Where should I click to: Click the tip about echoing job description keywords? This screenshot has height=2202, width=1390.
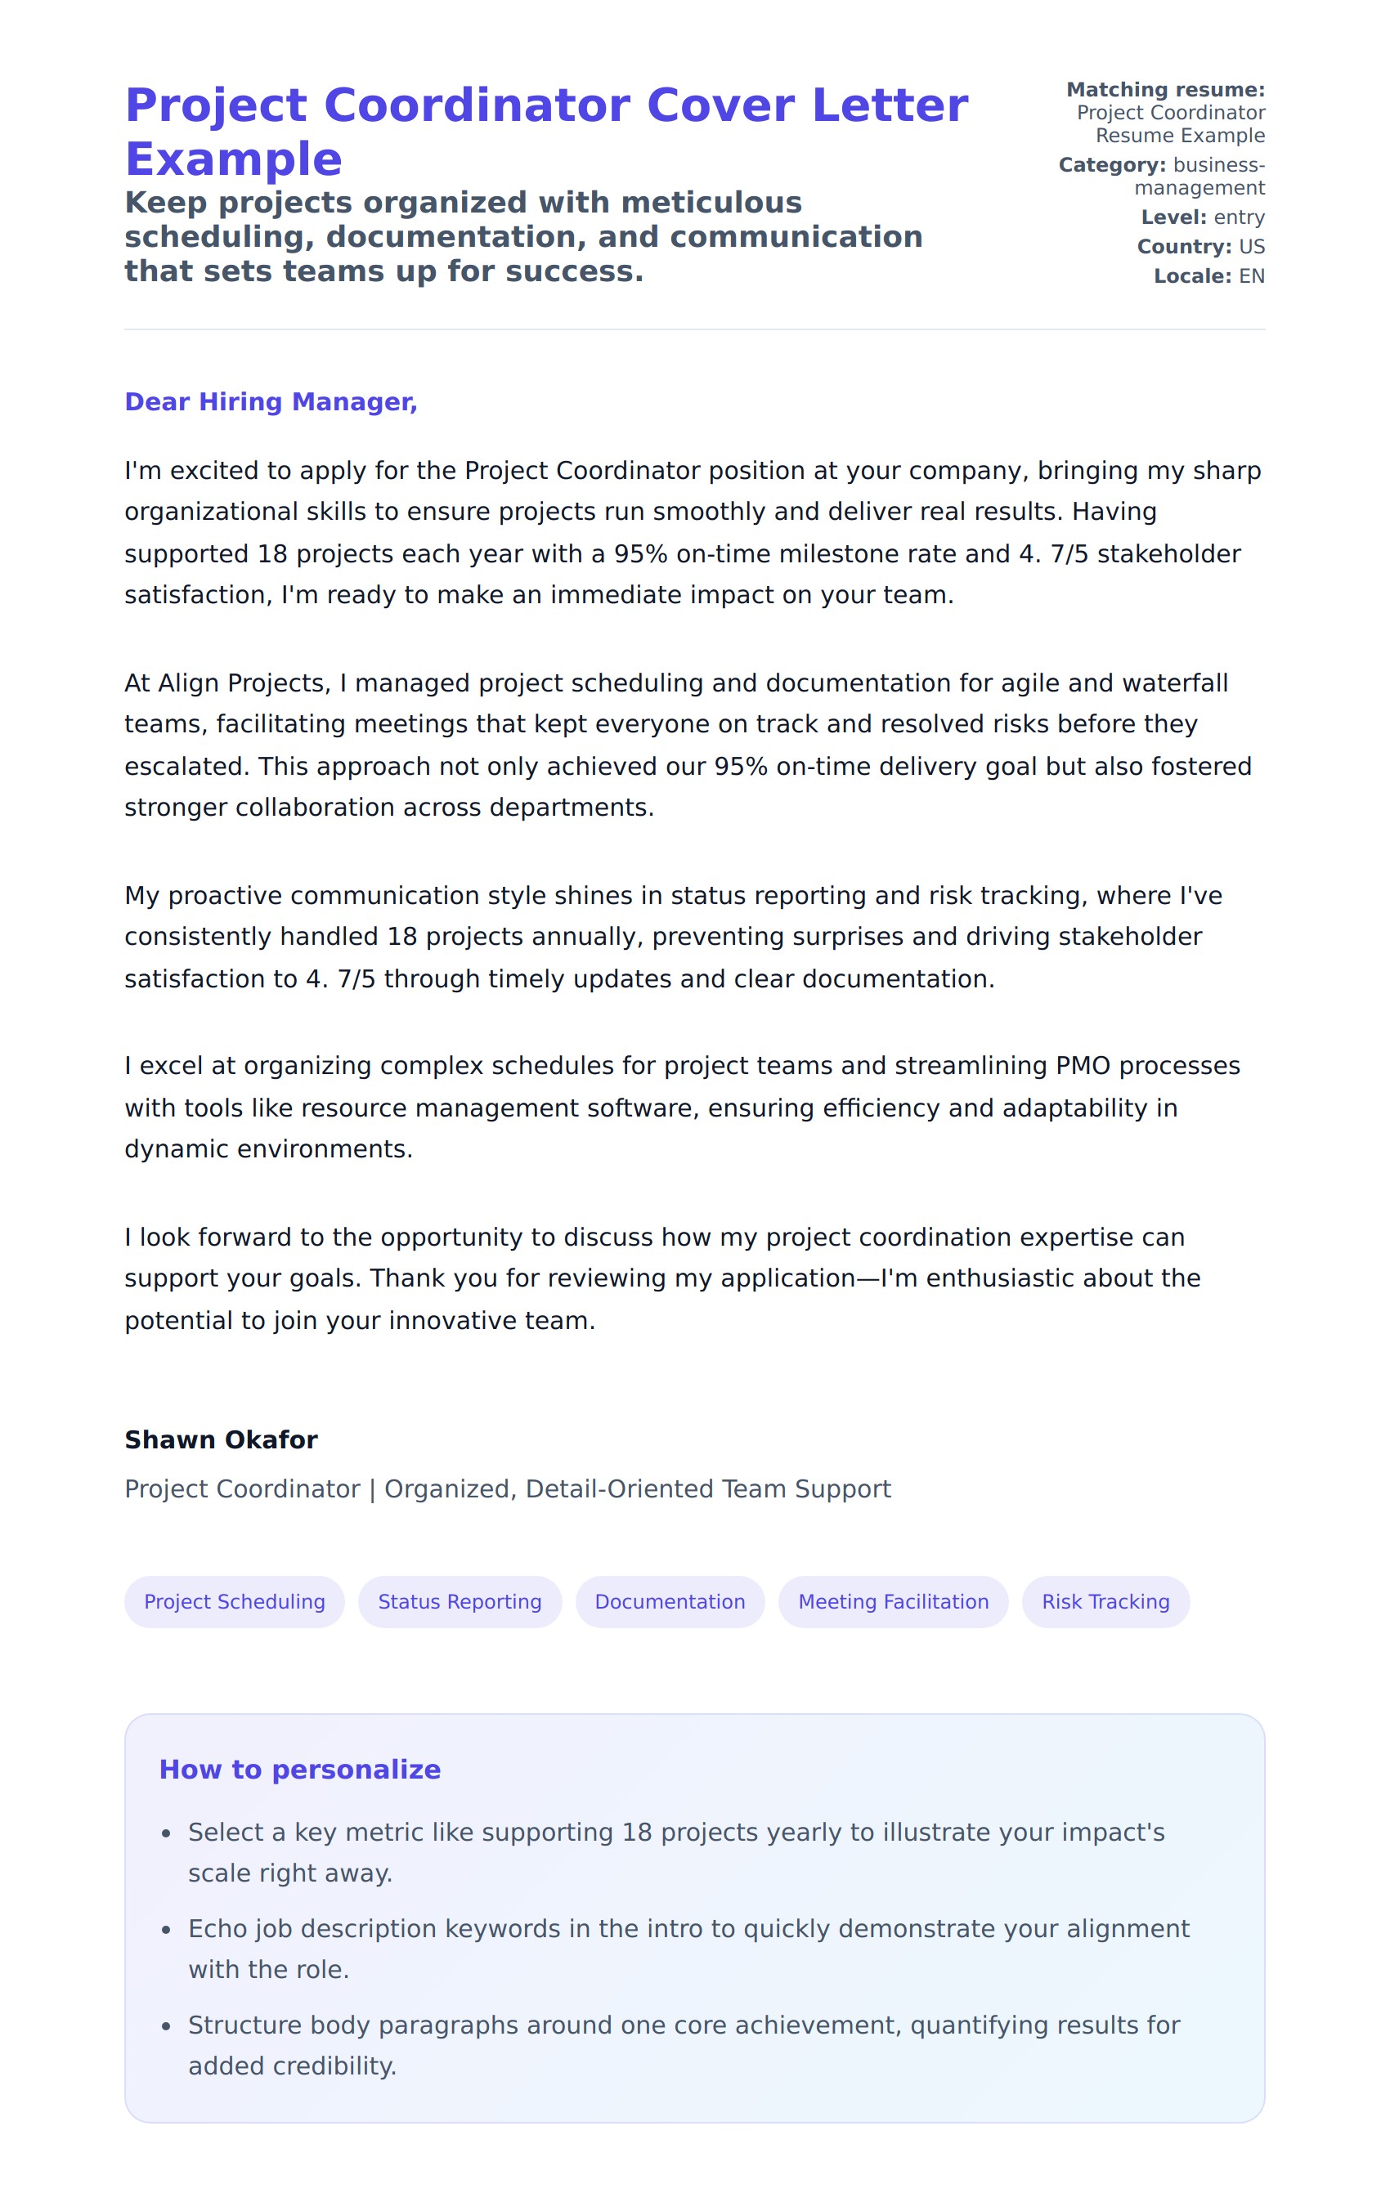pos(688,1949)
